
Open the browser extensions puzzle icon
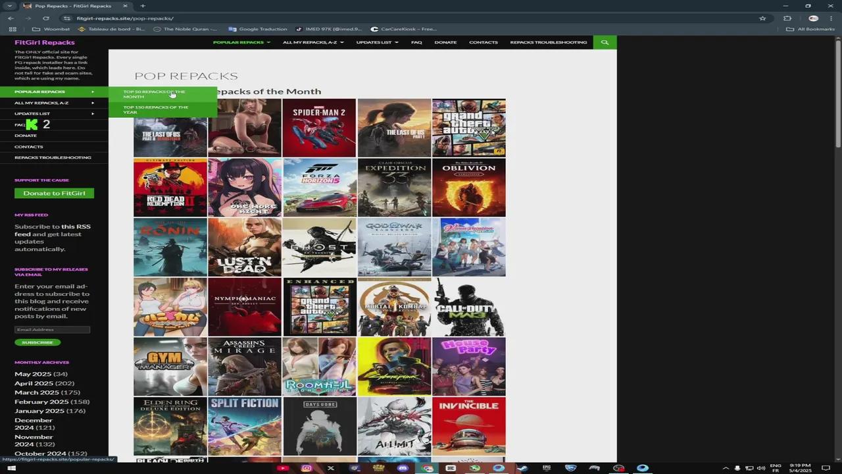click(x=787, y=18)
